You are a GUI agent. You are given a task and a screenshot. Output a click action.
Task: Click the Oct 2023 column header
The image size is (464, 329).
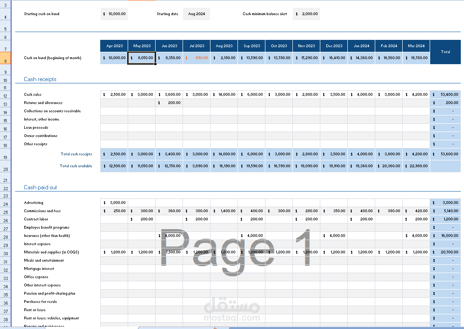coord(279,46)
